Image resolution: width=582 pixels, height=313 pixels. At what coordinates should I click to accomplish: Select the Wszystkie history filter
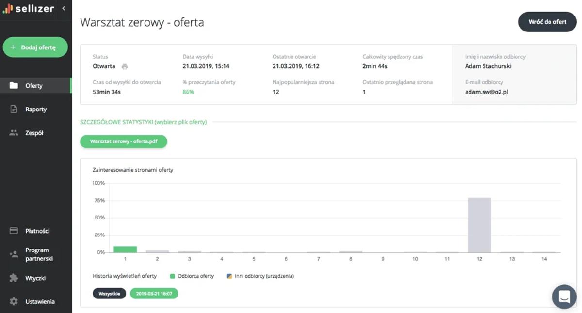coord(110,294)
